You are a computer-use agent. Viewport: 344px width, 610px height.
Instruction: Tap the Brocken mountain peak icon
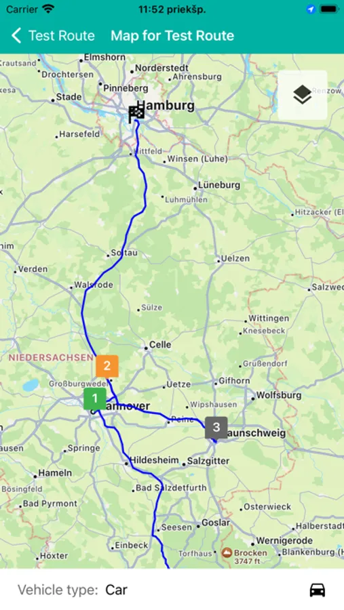pos(227,552)
